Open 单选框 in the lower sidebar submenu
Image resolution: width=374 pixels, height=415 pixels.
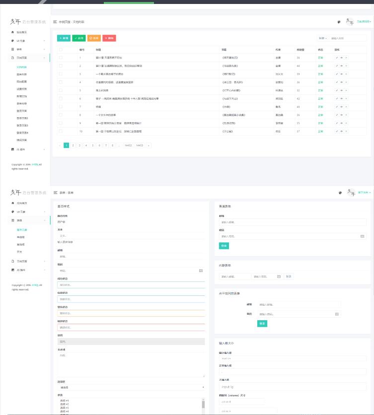[20, 237]
